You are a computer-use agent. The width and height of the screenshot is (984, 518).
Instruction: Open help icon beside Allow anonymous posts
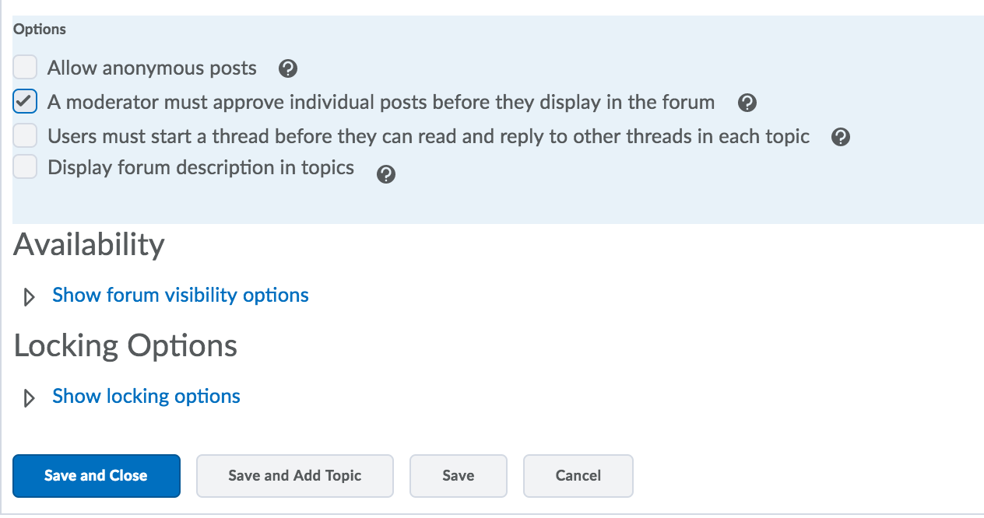(287, 69)
